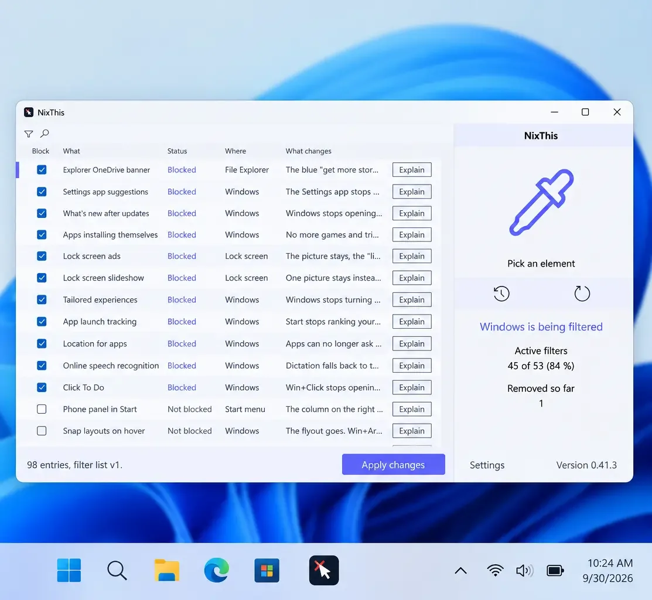Check Snap layouts on hover
Screen dimensions: 652x600
point(42,431)
